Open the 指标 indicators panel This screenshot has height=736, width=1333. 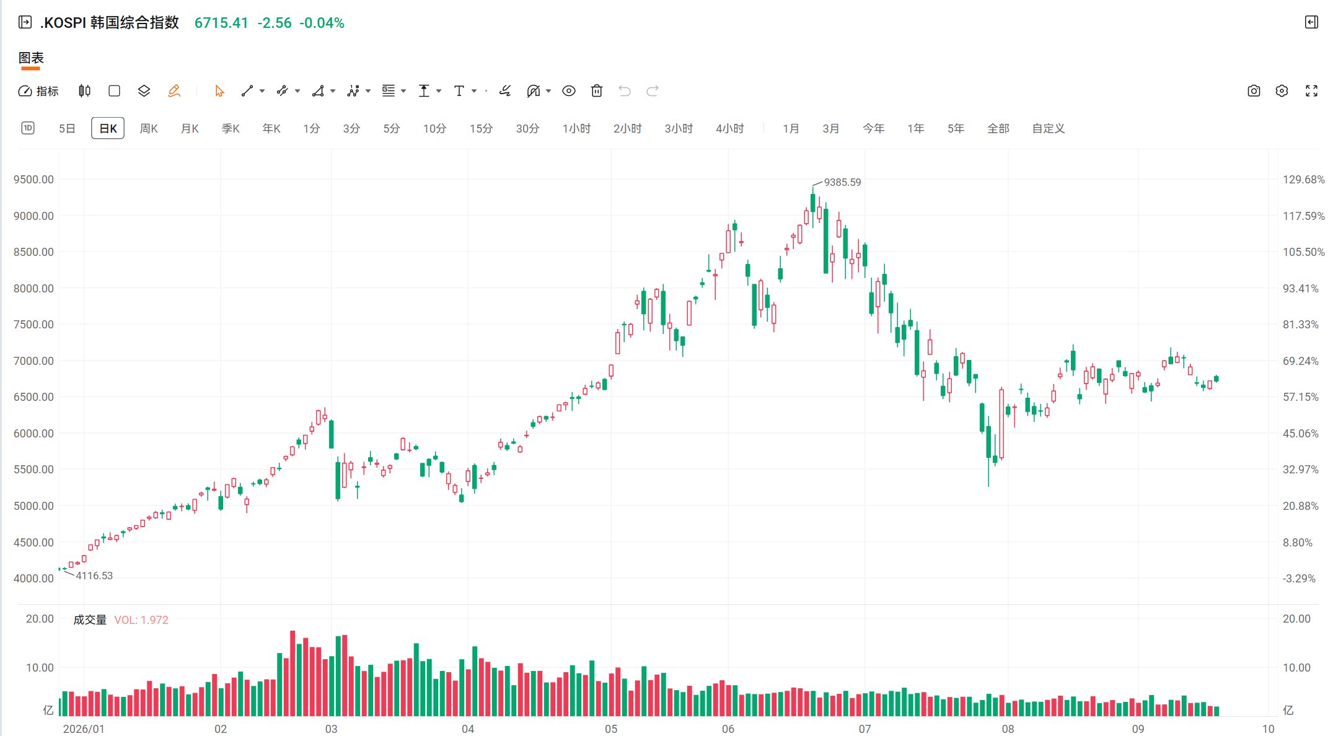click(38, 91)
